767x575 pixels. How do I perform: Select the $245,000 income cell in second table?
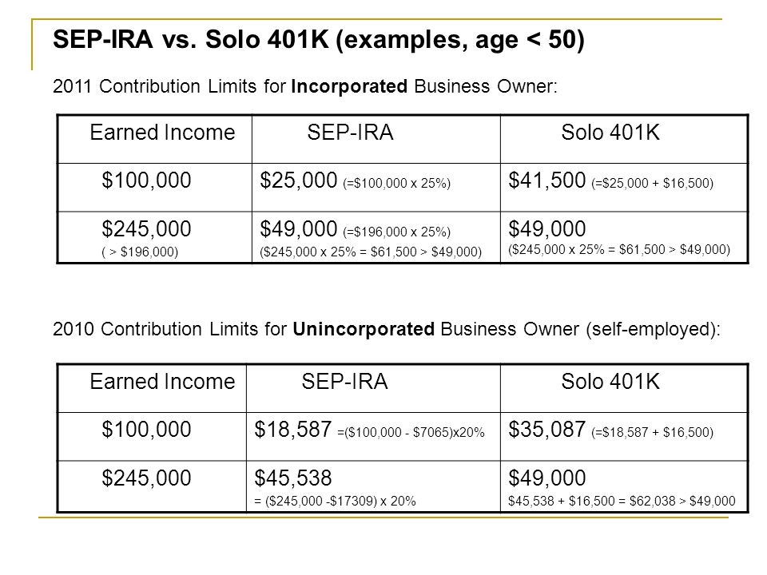[152, 486]
